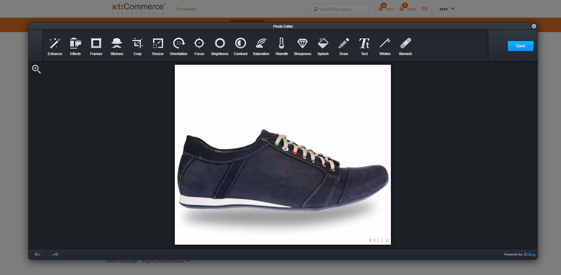Choose the Frames tool
561x275 pixels.
[96, 47]
